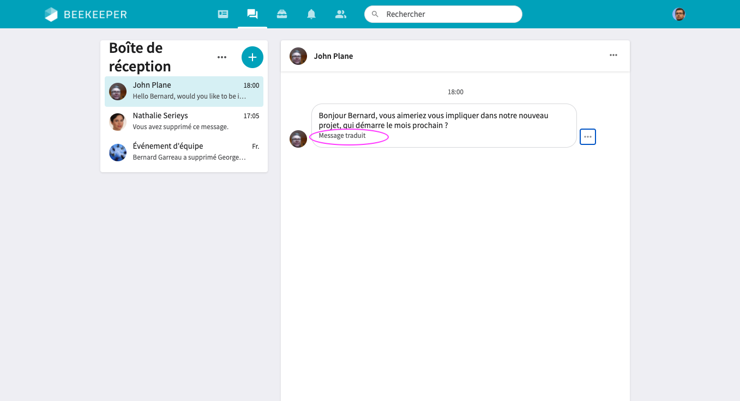
Task: Click the briefcase tools icon in navbar
Action: (282, 14)
